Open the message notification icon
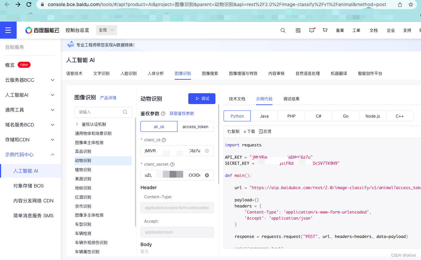The image size is (421, 260). click(312, 30)
